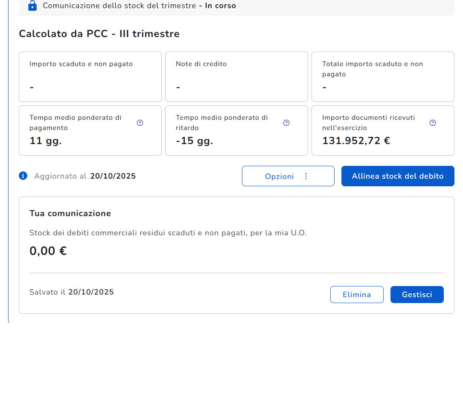Open help for Tempo medio ponderato di pagamento

coord(140,123)
